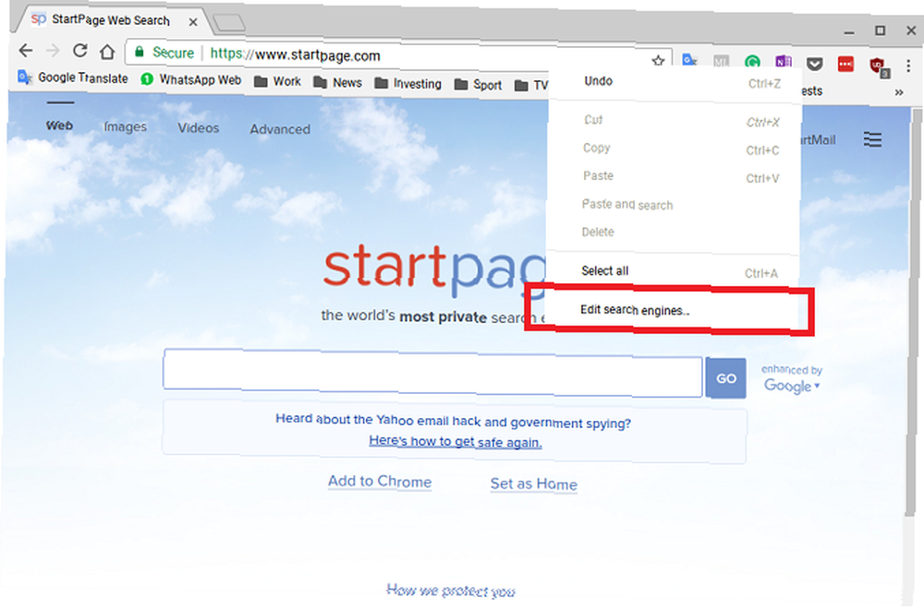Minimize the Chrome window
This screenshot has height=609, width=924.
[x=849, y=31]
